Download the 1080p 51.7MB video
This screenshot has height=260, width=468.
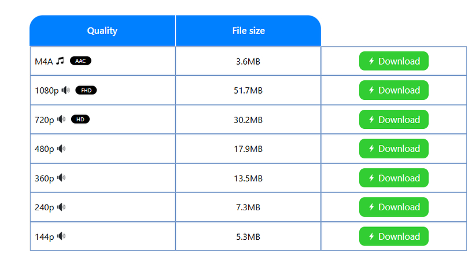[394, 90]
